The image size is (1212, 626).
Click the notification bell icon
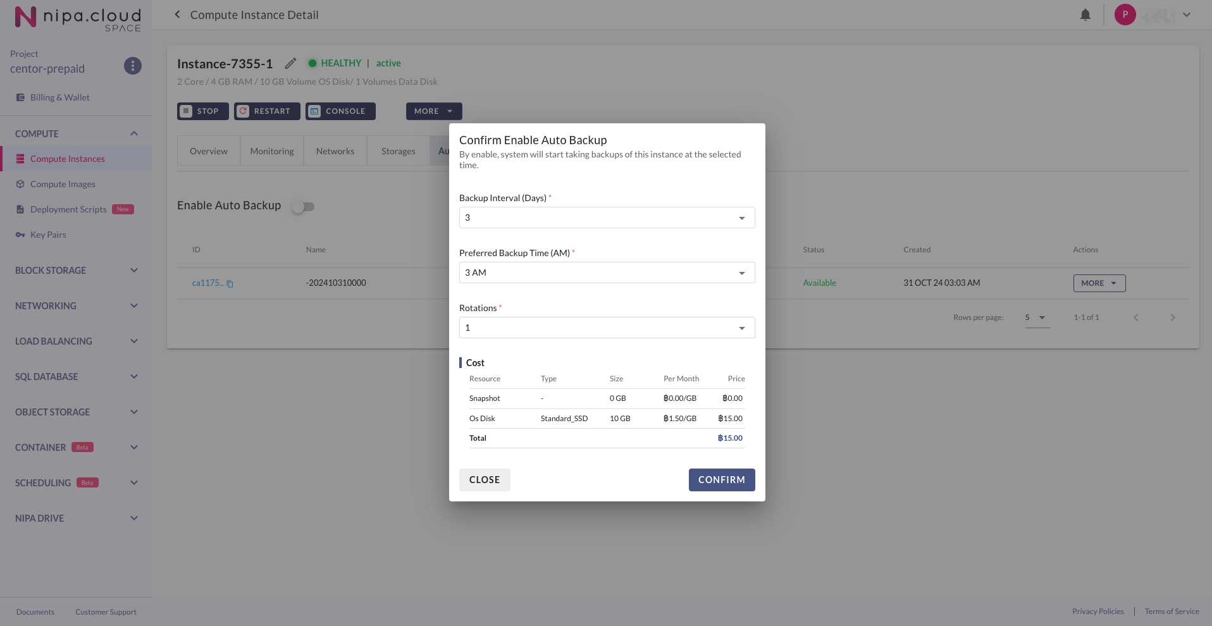tap(1085, 15)
